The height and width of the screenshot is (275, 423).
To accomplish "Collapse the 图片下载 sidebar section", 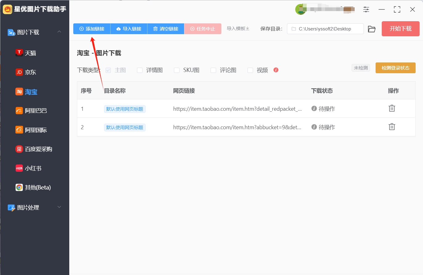I will click(59, 32).
